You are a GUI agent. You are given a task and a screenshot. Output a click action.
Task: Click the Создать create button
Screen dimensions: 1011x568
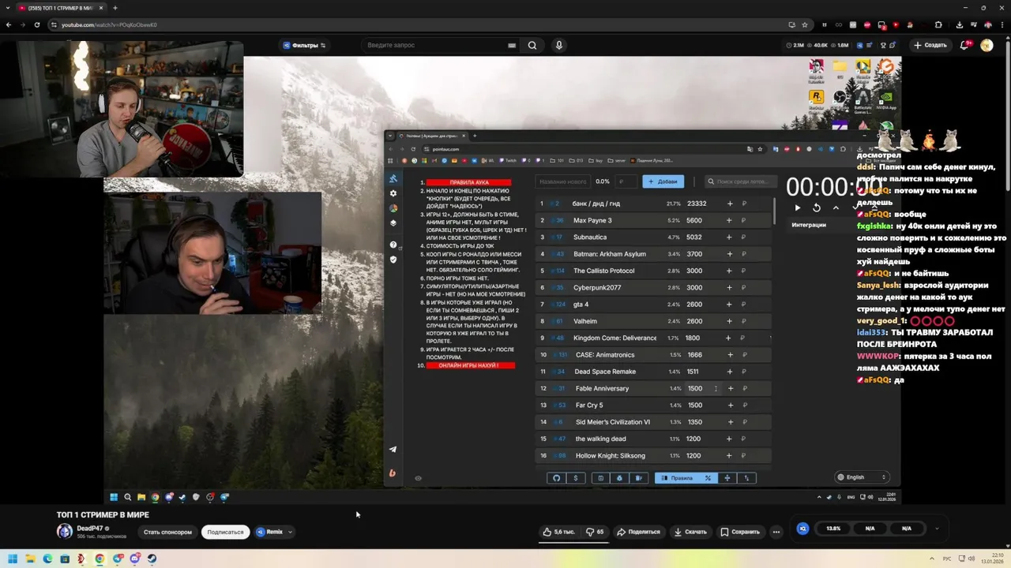coord(930,45)
